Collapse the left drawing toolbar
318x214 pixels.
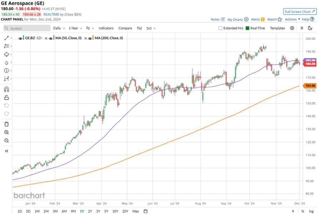tap(6, 151)
